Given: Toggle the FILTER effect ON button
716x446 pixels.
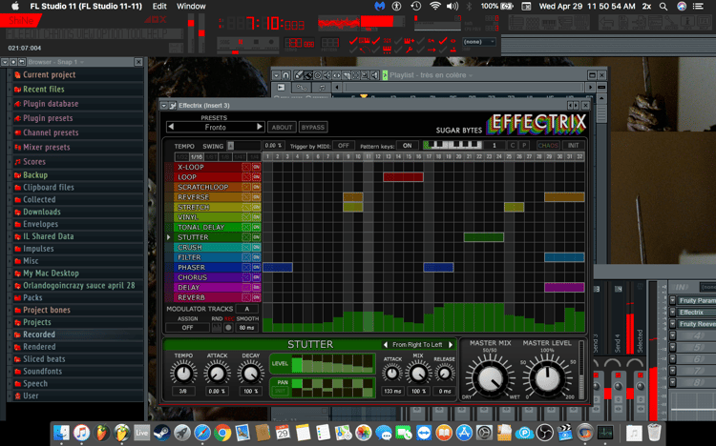Looking at the screenshot, I should coord(256,257).
